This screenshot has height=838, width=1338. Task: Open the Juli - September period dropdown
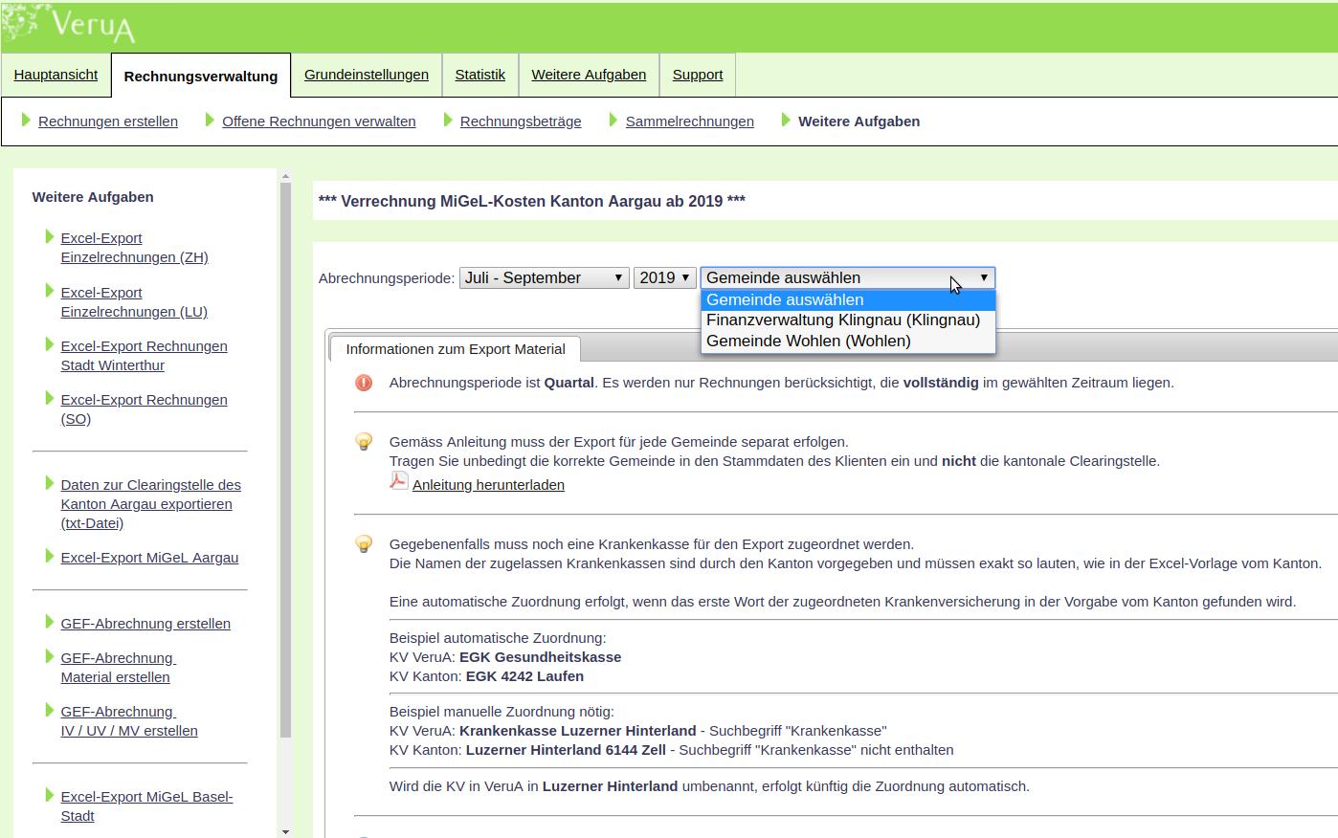pos(544,277)
